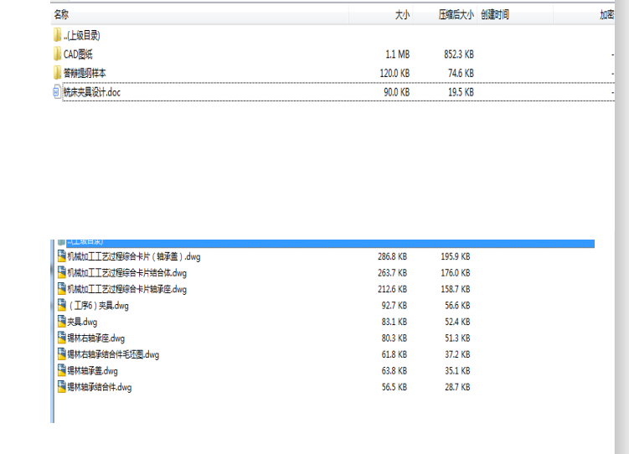The height and width of the screenshot is (454, 629).
Task: Click the 120.0 KB size value
Action: (394, 73)
